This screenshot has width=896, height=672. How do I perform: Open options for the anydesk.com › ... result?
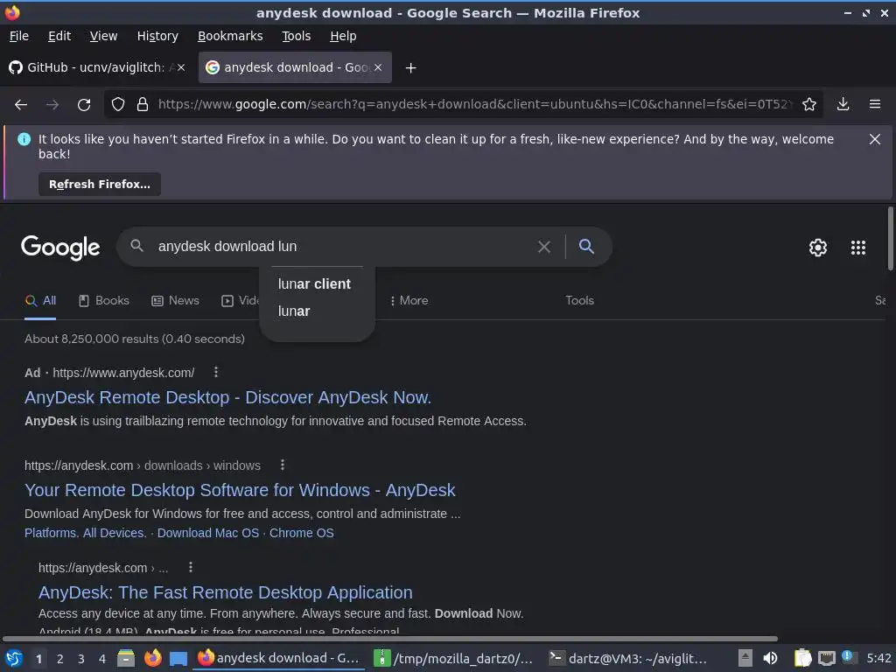pos(191,567)
